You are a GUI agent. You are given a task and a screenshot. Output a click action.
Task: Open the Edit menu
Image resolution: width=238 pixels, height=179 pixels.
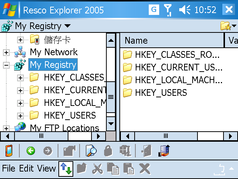(x=26, y=168)
